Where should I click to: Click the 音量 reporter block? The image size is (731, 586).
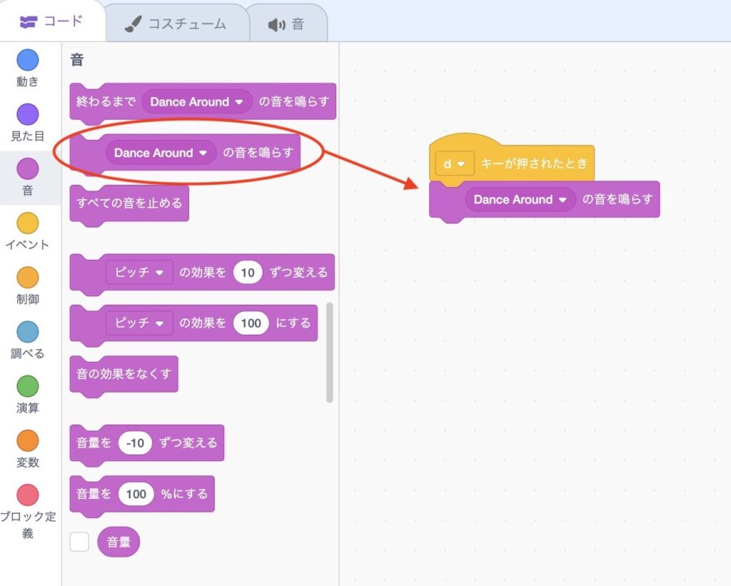coord(119,542)
